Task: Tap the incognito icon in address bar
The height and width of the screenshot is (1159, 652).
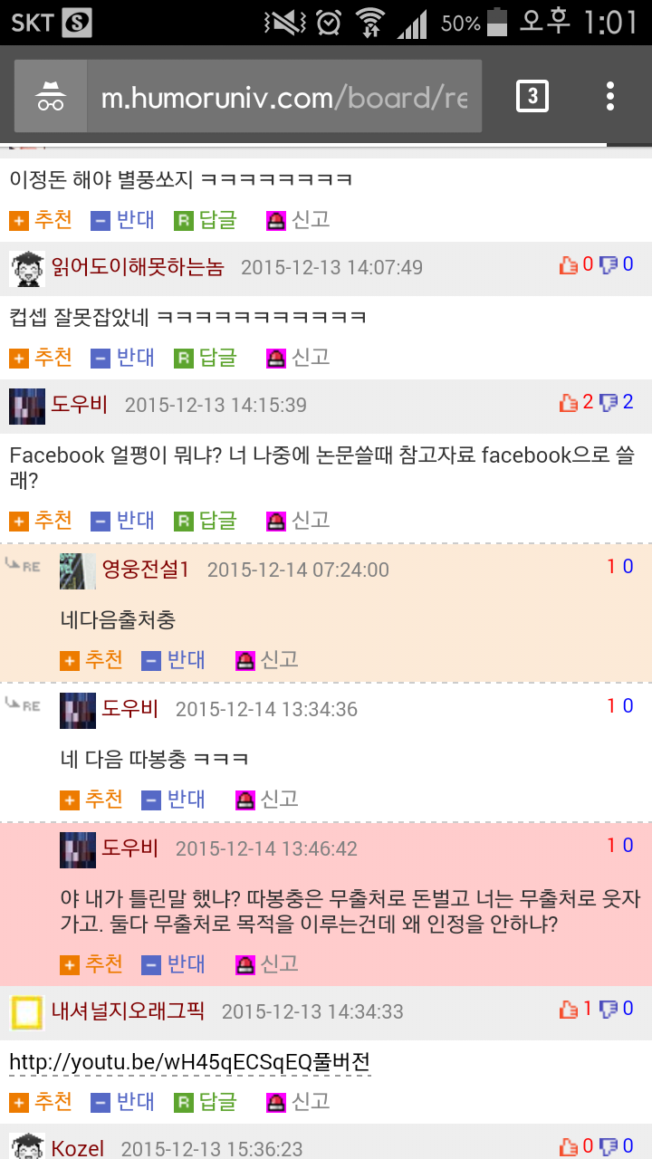Action: (51, 96)
